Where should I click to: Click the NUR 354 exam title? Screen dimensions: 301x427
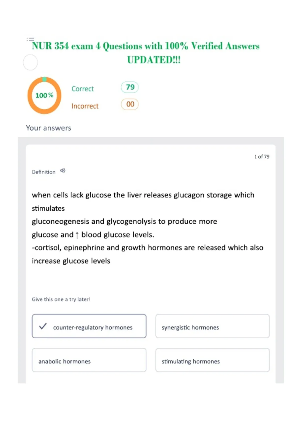(146, 53)
